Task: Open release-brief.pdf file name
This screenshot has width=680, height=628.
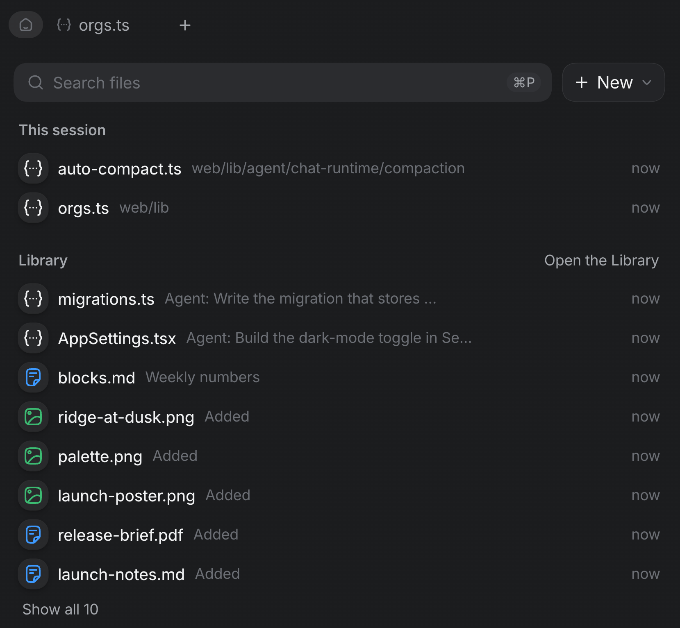Action: pos(121,535)
